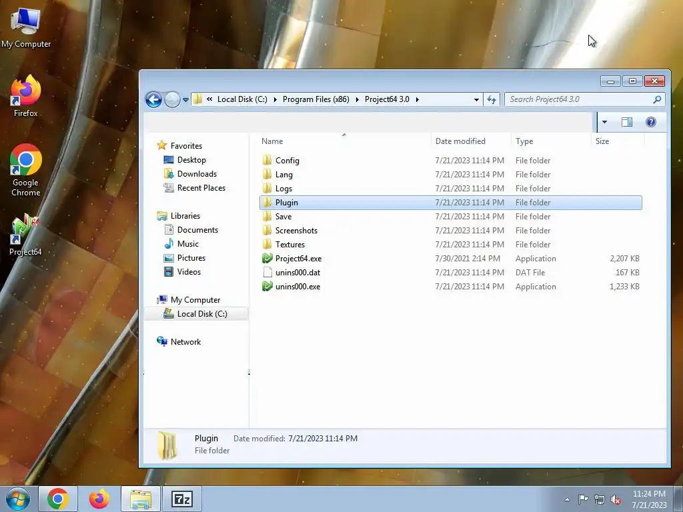Open the recent pages dropdown arrow

point(185,100)
